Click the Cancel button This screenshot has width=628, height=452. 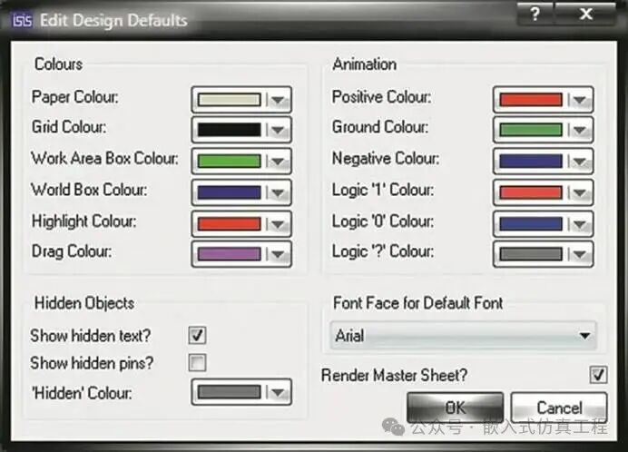pos(559,408)
